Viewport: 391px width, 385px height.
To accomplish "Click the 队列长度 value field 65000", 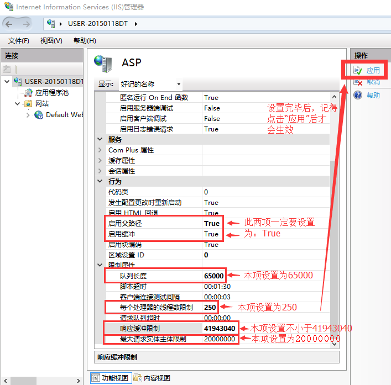I will coord(213,276).
